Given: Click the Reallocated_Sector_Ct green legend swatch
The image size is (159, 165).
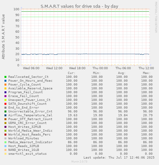Looking at the screenshot, I should point(5,77).
